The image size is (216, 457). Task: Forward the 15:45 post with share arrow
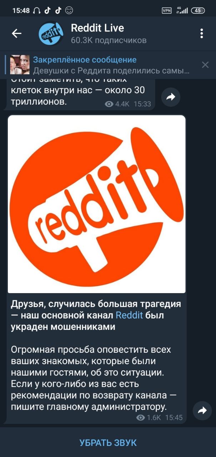click(202, 411)
